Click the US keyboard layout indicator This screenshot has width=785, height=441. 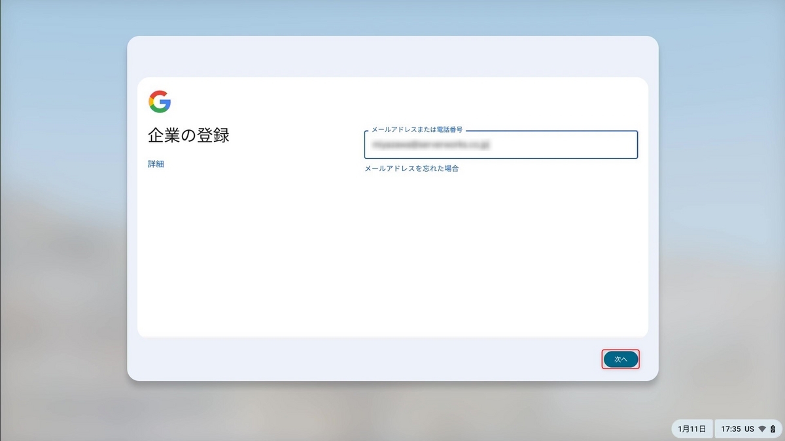749,429
